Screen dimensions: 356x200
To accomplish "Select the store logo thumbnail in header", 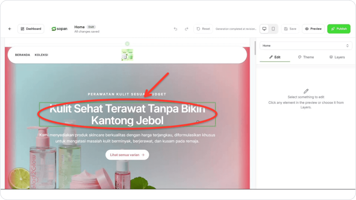I will point(127,55).
